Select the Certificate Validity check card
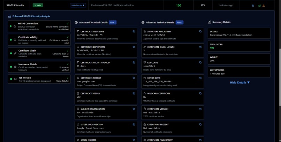The height and width of the screenshot is (142, 281). [x=39, y=40]
